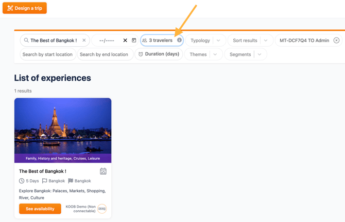Click the travelers info icon
Screen dimensions: 345x222
179,40
